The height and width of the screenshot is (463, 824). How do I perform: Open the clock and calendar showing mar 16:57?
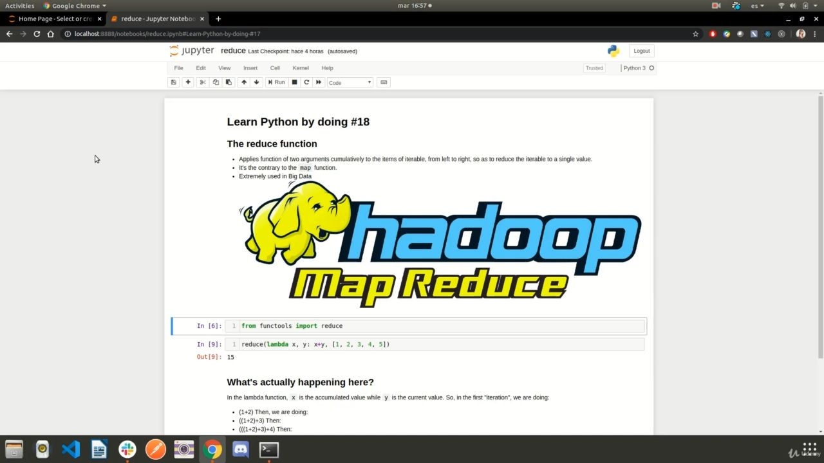pos(412,6)
